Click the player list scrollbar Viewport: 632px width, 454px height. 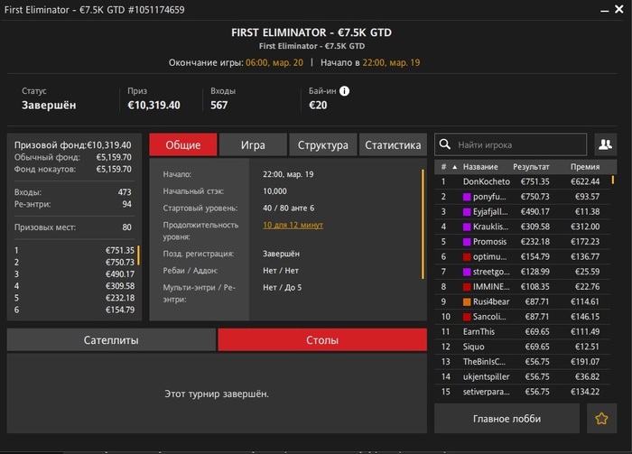(613, 180)
